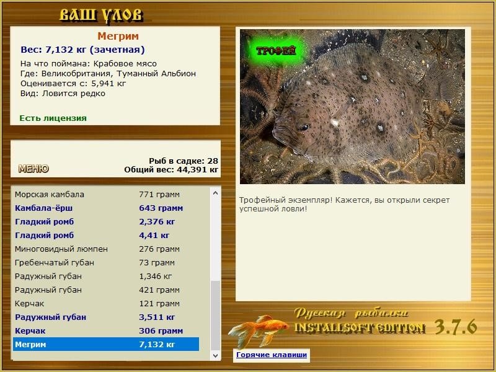Open the Горячие клавиши link
Screen dimensions: 496x372
point(272,355)
